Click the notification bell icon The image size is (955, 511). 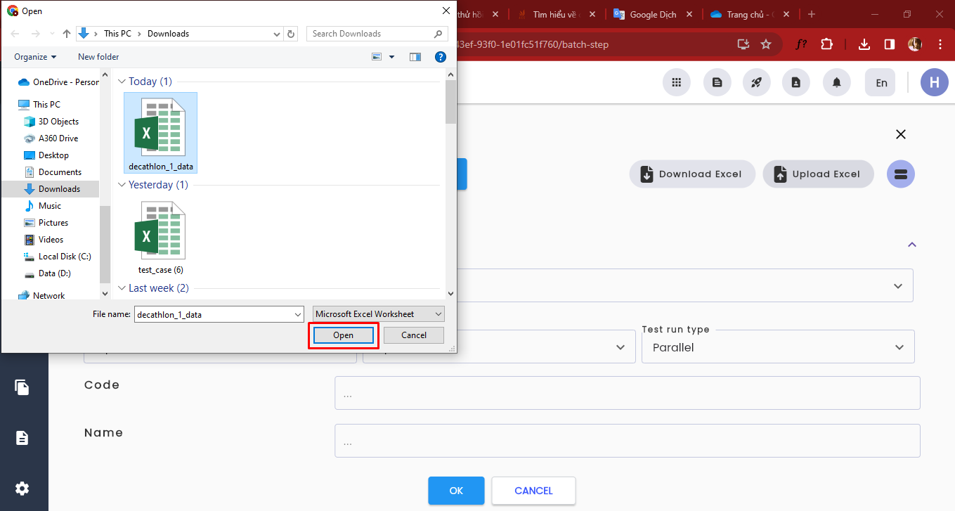click(836, 82)
